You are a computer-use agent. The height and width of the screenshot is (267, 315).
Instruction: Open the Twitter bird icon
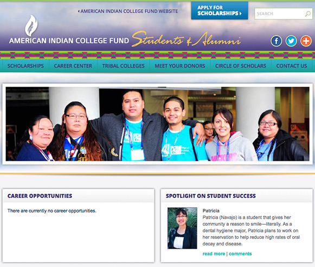point(291,41)
